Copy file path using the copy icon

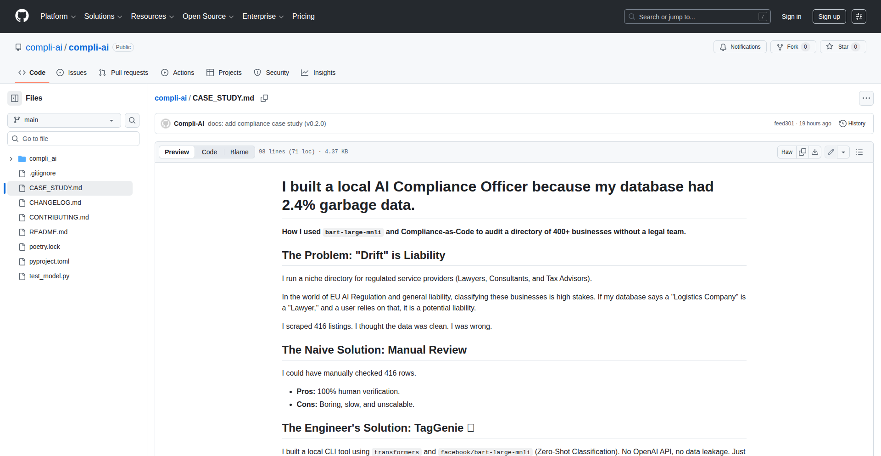pos(264,98)
